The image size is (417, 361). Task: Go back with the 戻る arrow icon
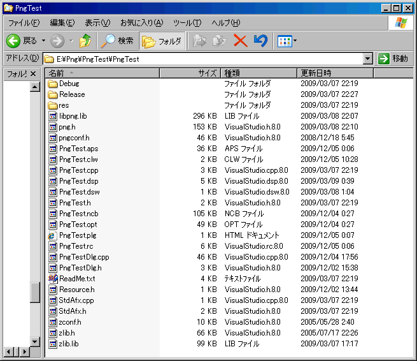point(13,41)
